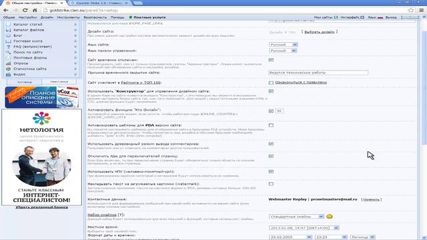
Task: Open the local time GMT dropdown
Action: [304, 228]
